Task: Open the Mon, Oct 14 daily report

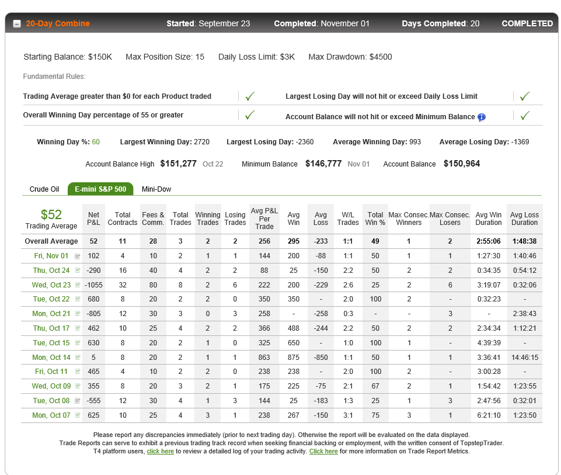Action: pyautogui.click(x=51, y=357)
